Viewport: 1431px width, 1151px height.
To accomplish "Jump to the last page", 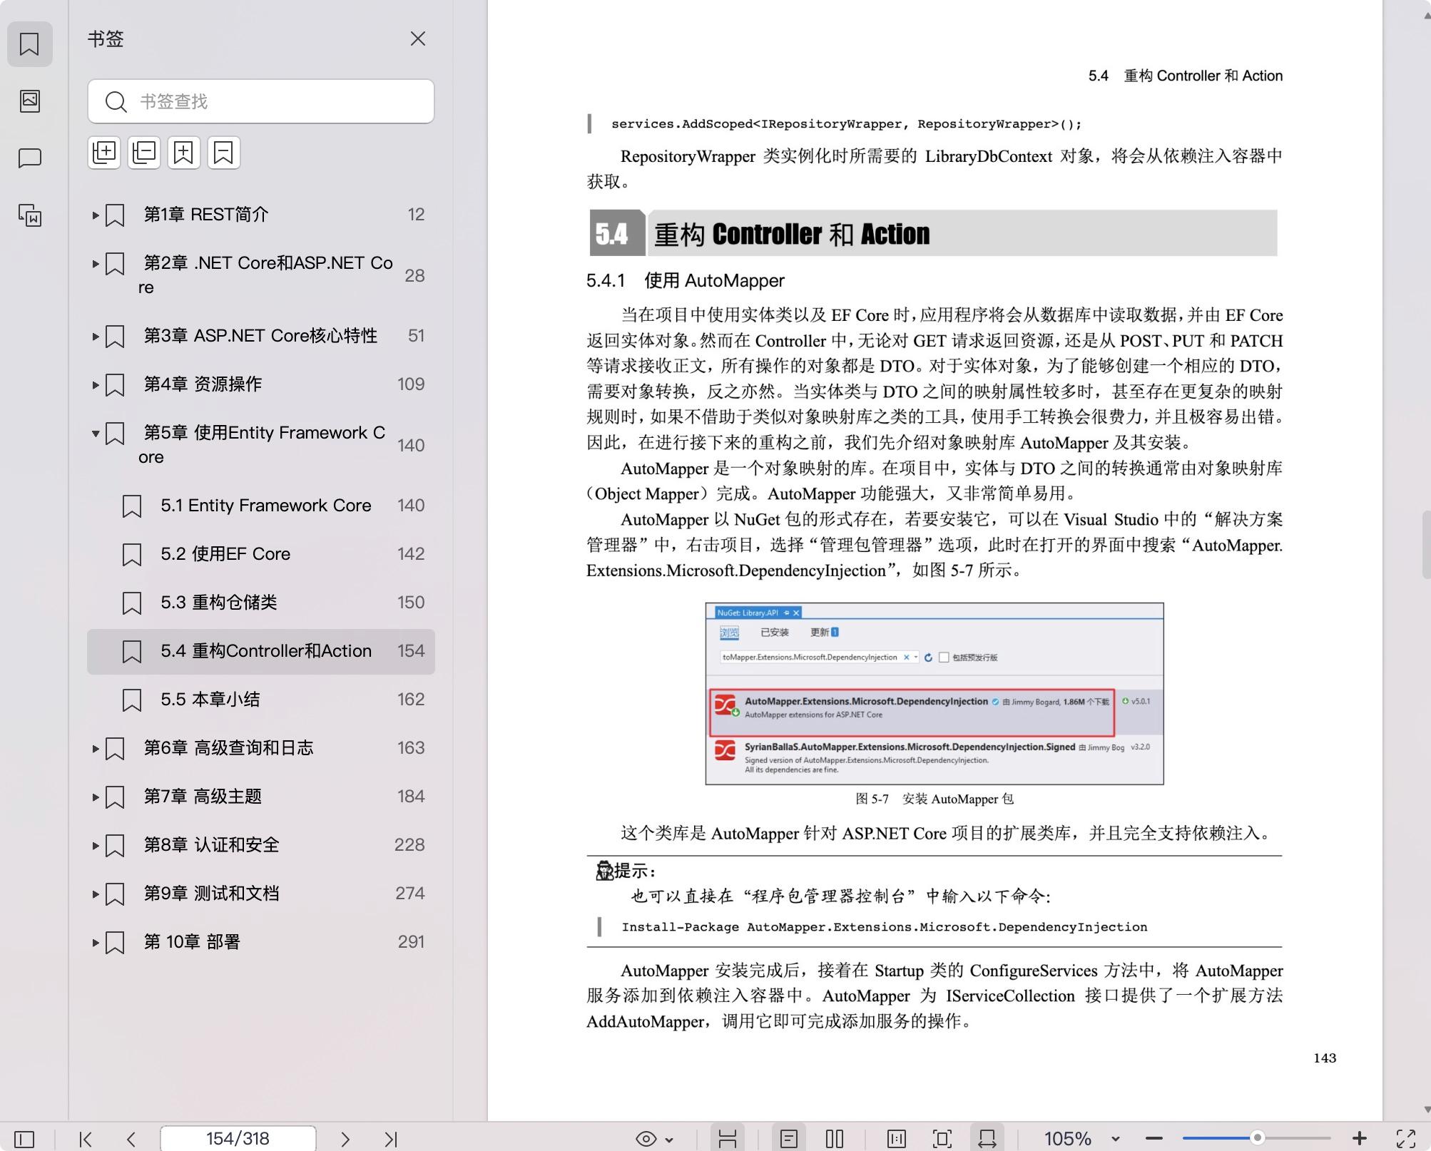I will coord(391,1139).
